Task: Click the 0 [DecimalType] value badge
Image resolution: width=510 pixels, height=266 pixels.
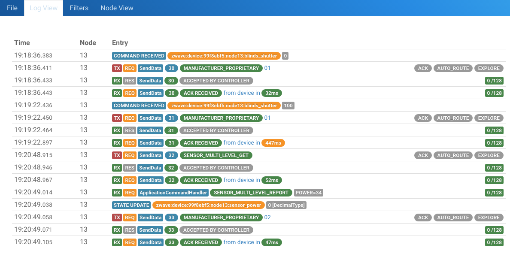Action: pos(286,205)
